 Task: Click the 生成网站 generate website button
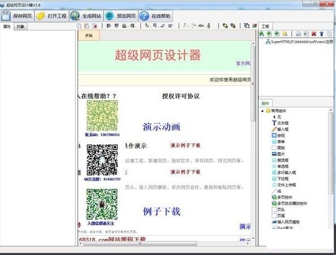(87, 16)
